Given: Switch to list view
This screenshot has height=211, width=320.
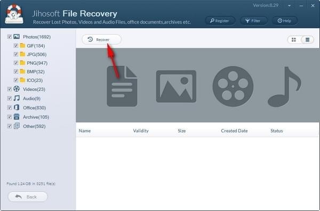Looking at the screenshot, I should click(x=307, y=39).
